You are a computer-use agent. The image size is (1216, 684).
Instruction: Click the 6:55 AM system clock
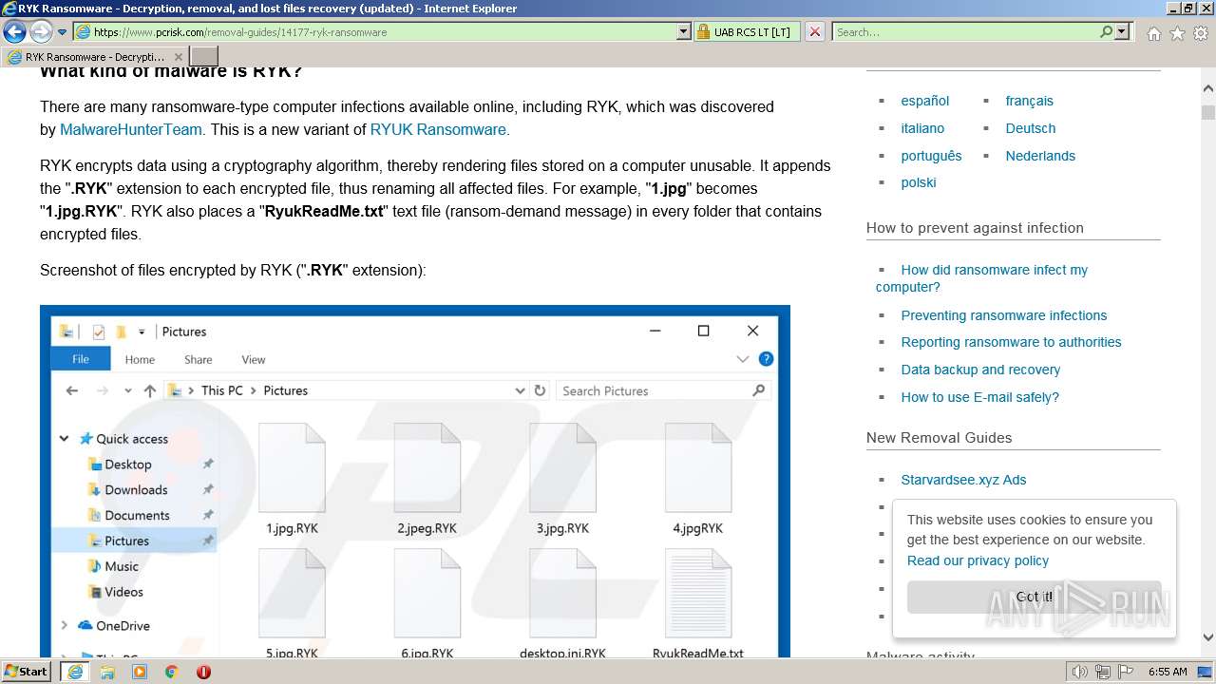click(1168, 672)
